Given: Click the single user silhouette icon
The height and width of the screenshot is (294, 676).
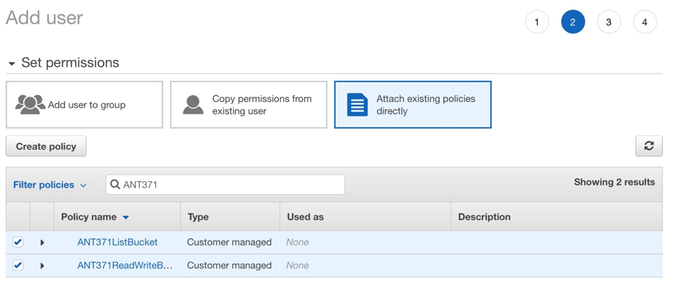Looking at the screenshot, I should tap(193, 105).
